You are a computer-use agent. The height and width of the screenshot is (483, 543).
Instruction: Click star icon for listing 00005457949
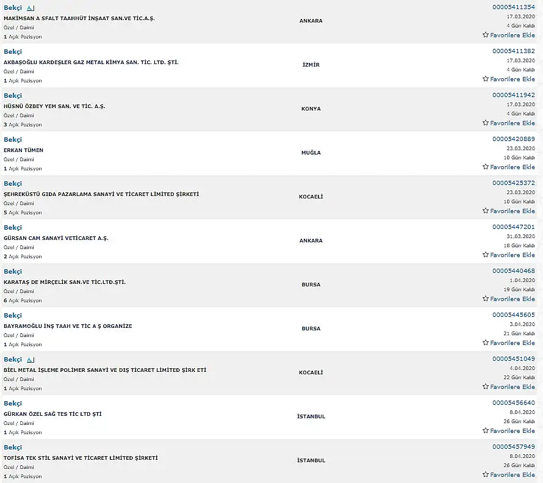point(486,474)
